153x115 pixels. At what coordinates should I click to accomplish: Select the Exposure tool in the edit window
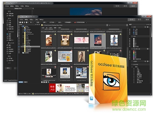[x=9, y=45]
